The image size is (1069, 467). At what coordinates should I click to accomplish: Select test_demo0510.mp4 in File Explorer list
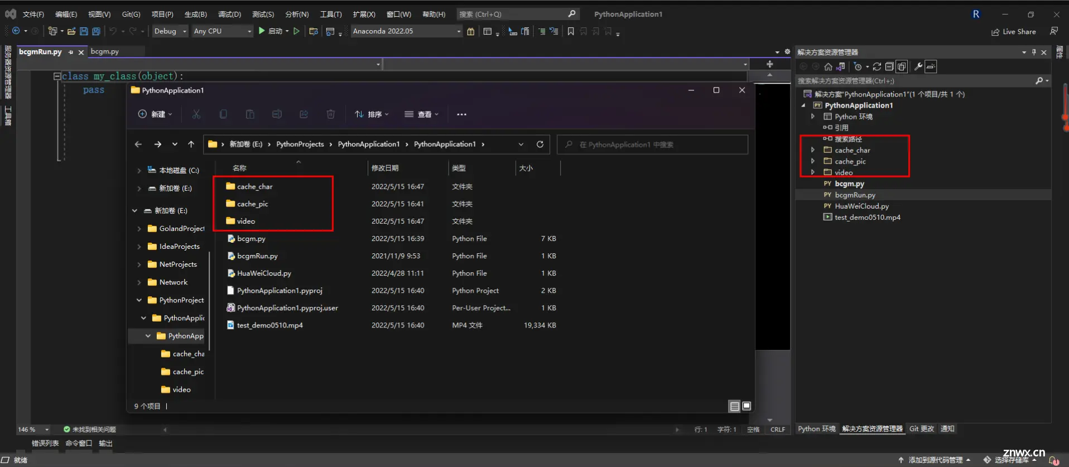pos(269,325)
